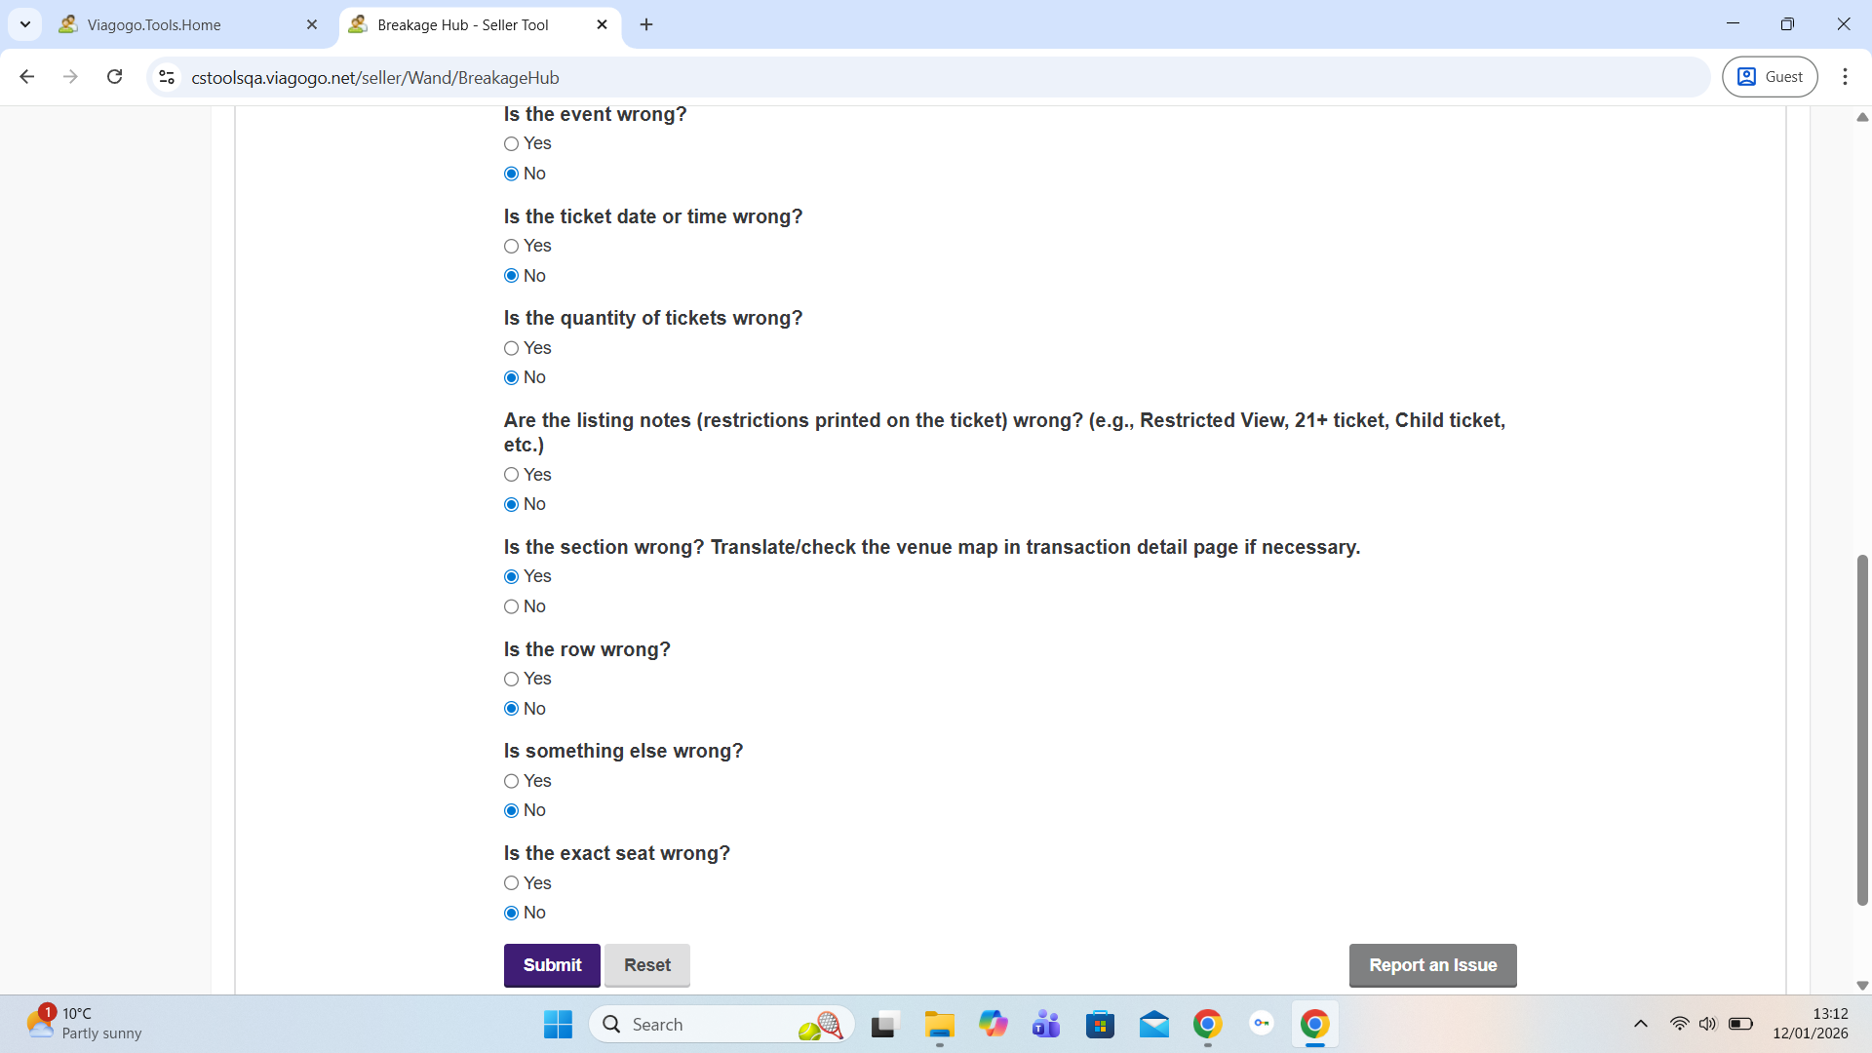Open Microsoft Teams from taskbar

click(1046, 1025)
